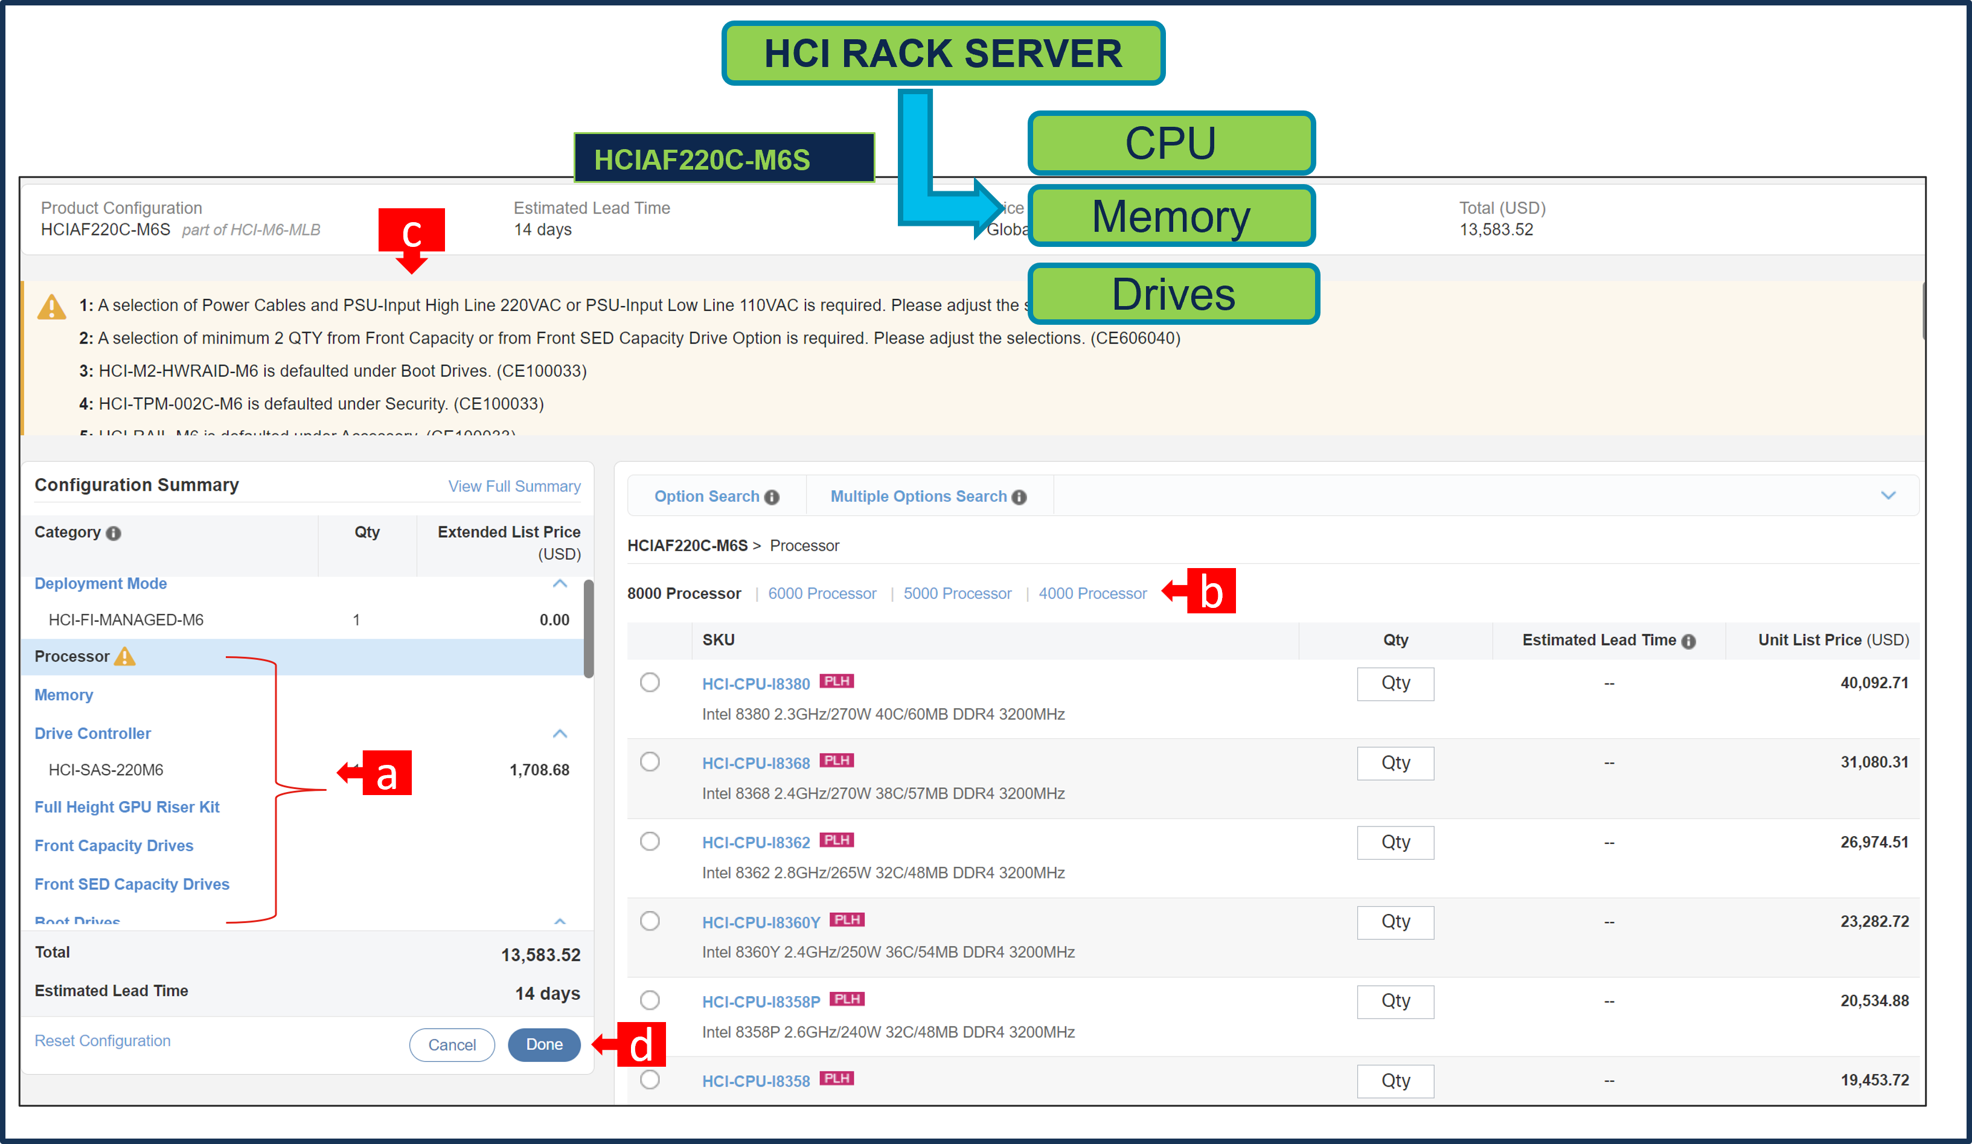Click the Qty field for HCI-CPU-I8360Y
The image size is (1972, 1144).
point(1395,922)
